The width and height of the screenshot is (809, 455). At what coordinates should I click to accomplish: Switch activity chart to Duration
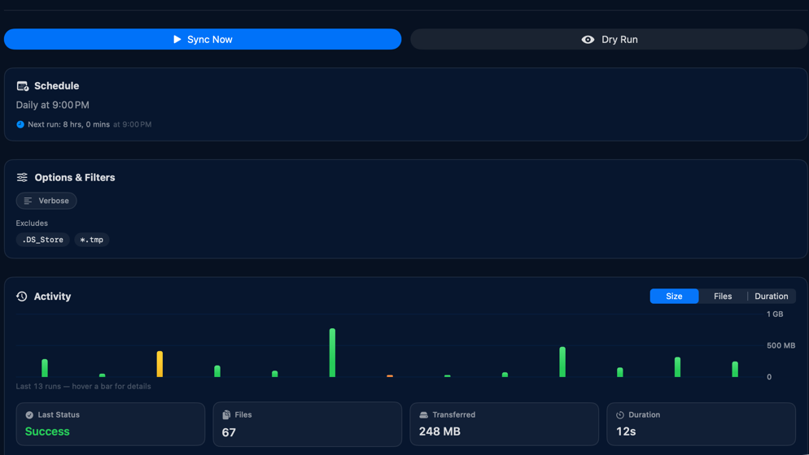[772, 297]
